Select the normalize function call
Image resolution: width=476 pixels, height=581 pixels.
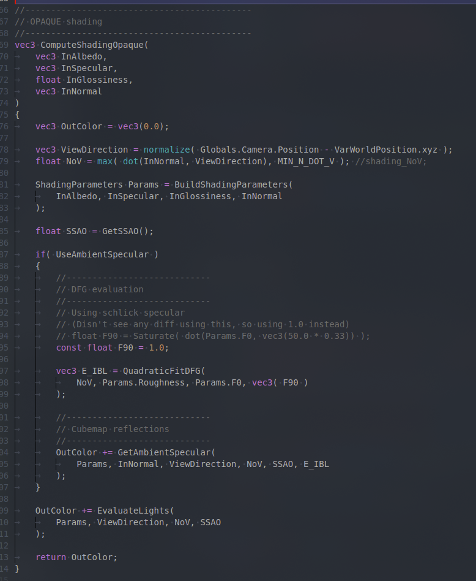[166, 150]
